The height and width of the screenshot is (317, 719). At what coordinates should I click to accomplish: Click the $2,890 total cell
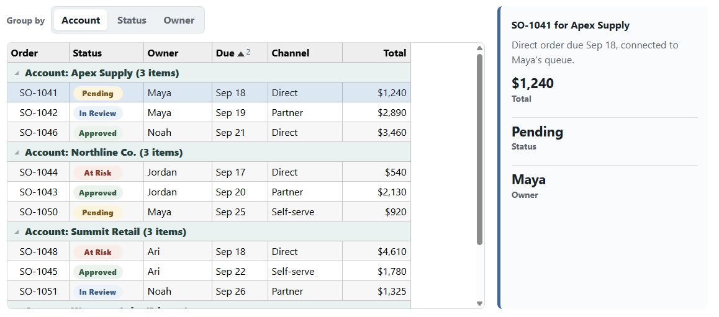click(x=376, y=113)
